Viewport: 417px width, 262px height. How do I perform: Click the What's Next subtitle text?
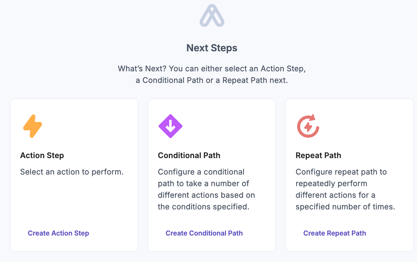pyautogui.click(x=212, y=74)
